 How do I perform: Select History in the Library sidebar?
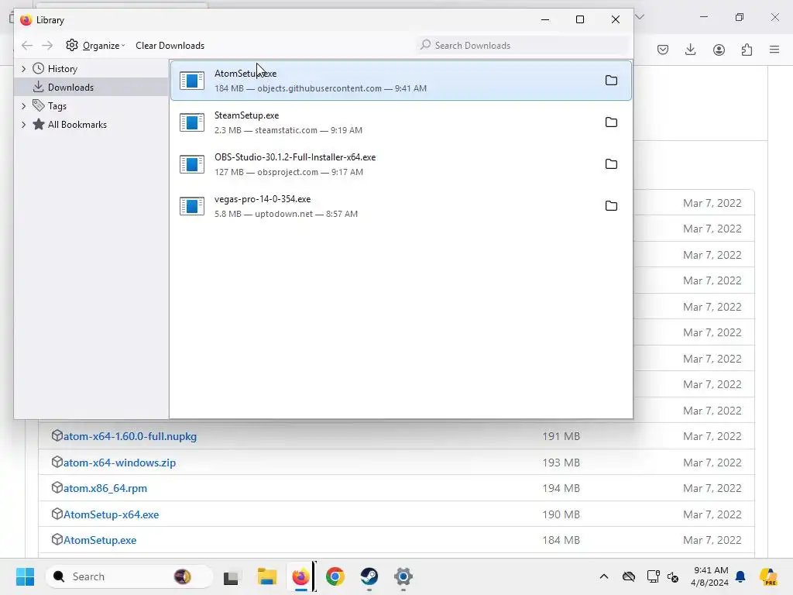(x=62, y=69)
